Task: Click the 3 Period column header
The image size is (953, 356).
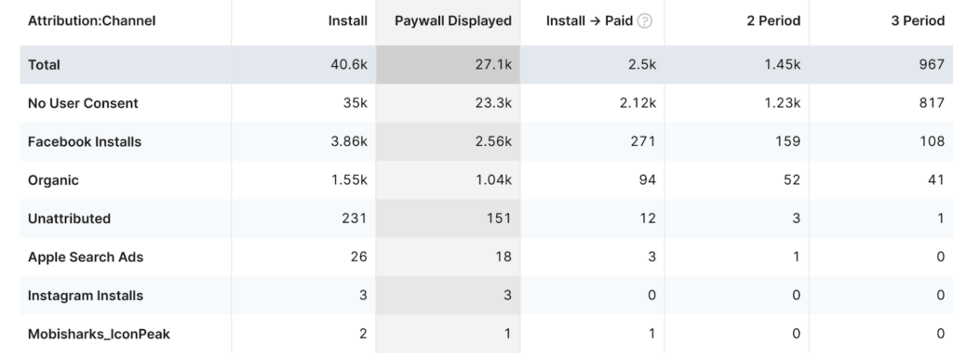Action: (x=918, y=20)
